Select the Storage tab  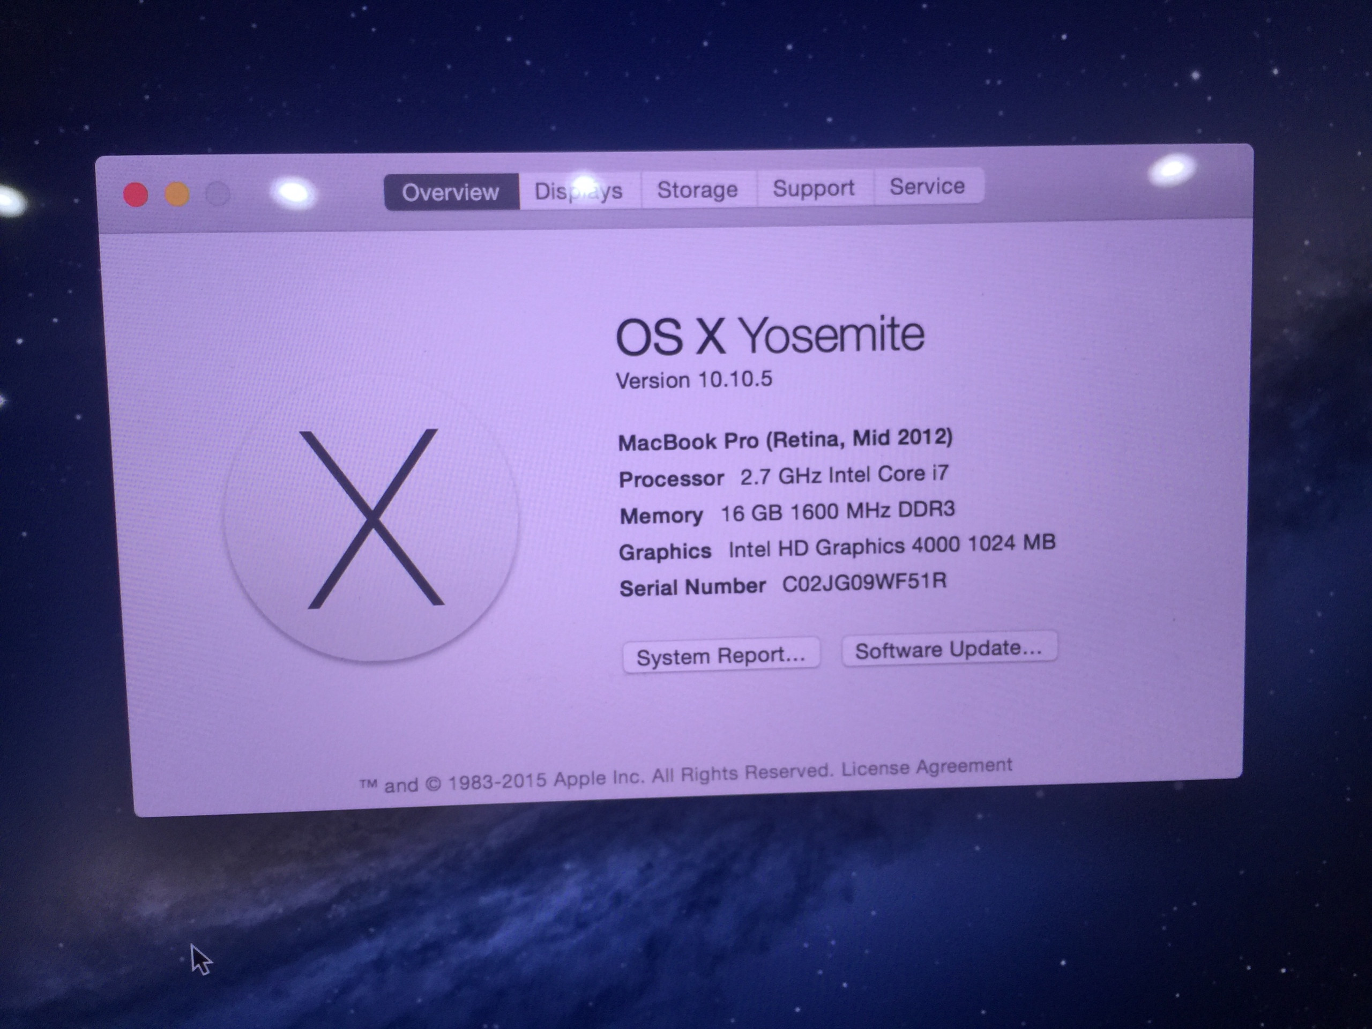click(698, 189)
